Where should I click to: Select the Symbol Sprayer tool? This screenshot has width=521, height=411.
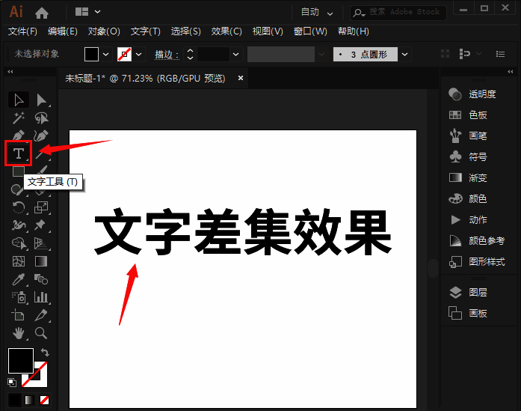pyautogui.click(x=19, y=297)
